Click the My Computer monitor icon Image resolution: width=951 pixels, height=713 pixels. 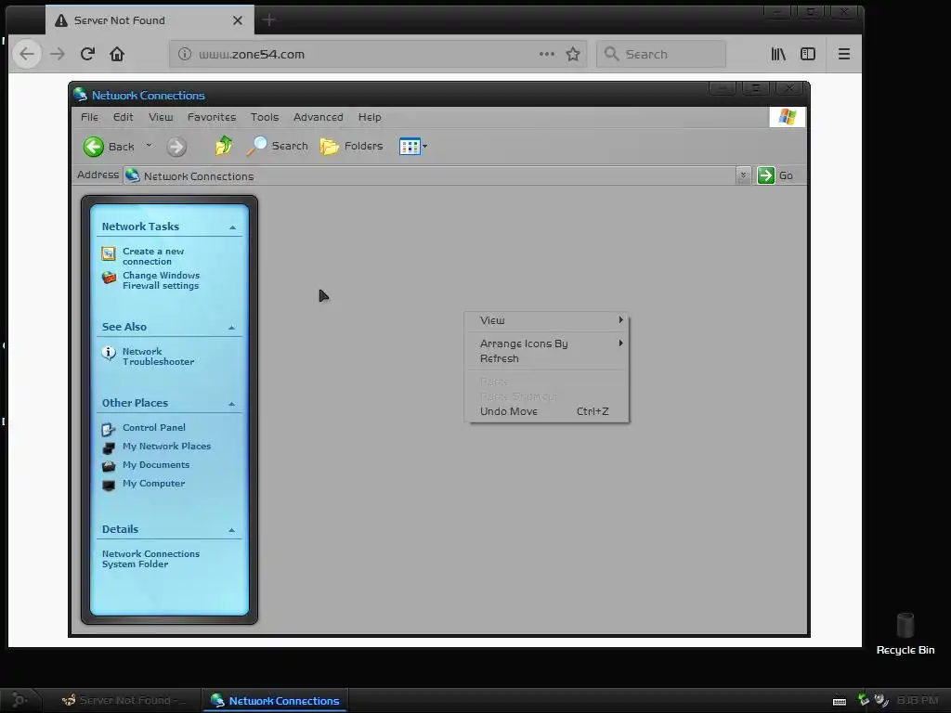click(109, 485)
